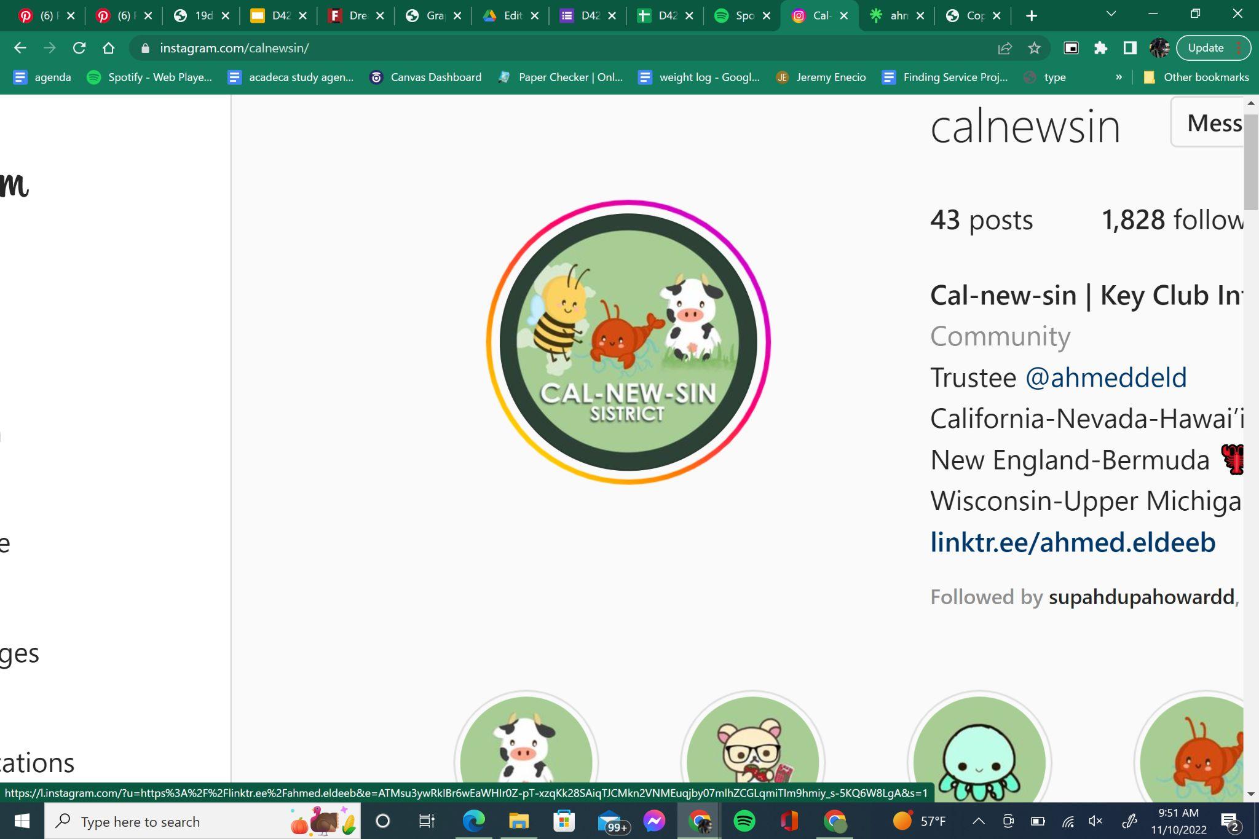
Task: Click the Chrome Update button
Action: 1206,48
